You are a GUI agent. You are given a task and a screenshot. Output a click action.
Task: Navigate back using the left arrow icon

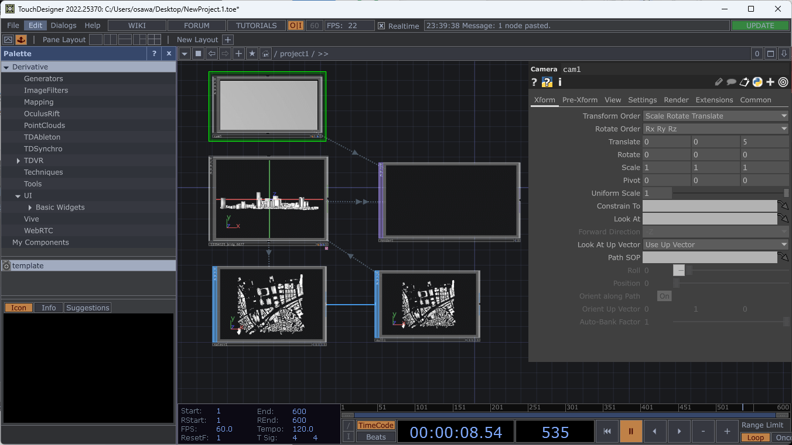[212, 53]
